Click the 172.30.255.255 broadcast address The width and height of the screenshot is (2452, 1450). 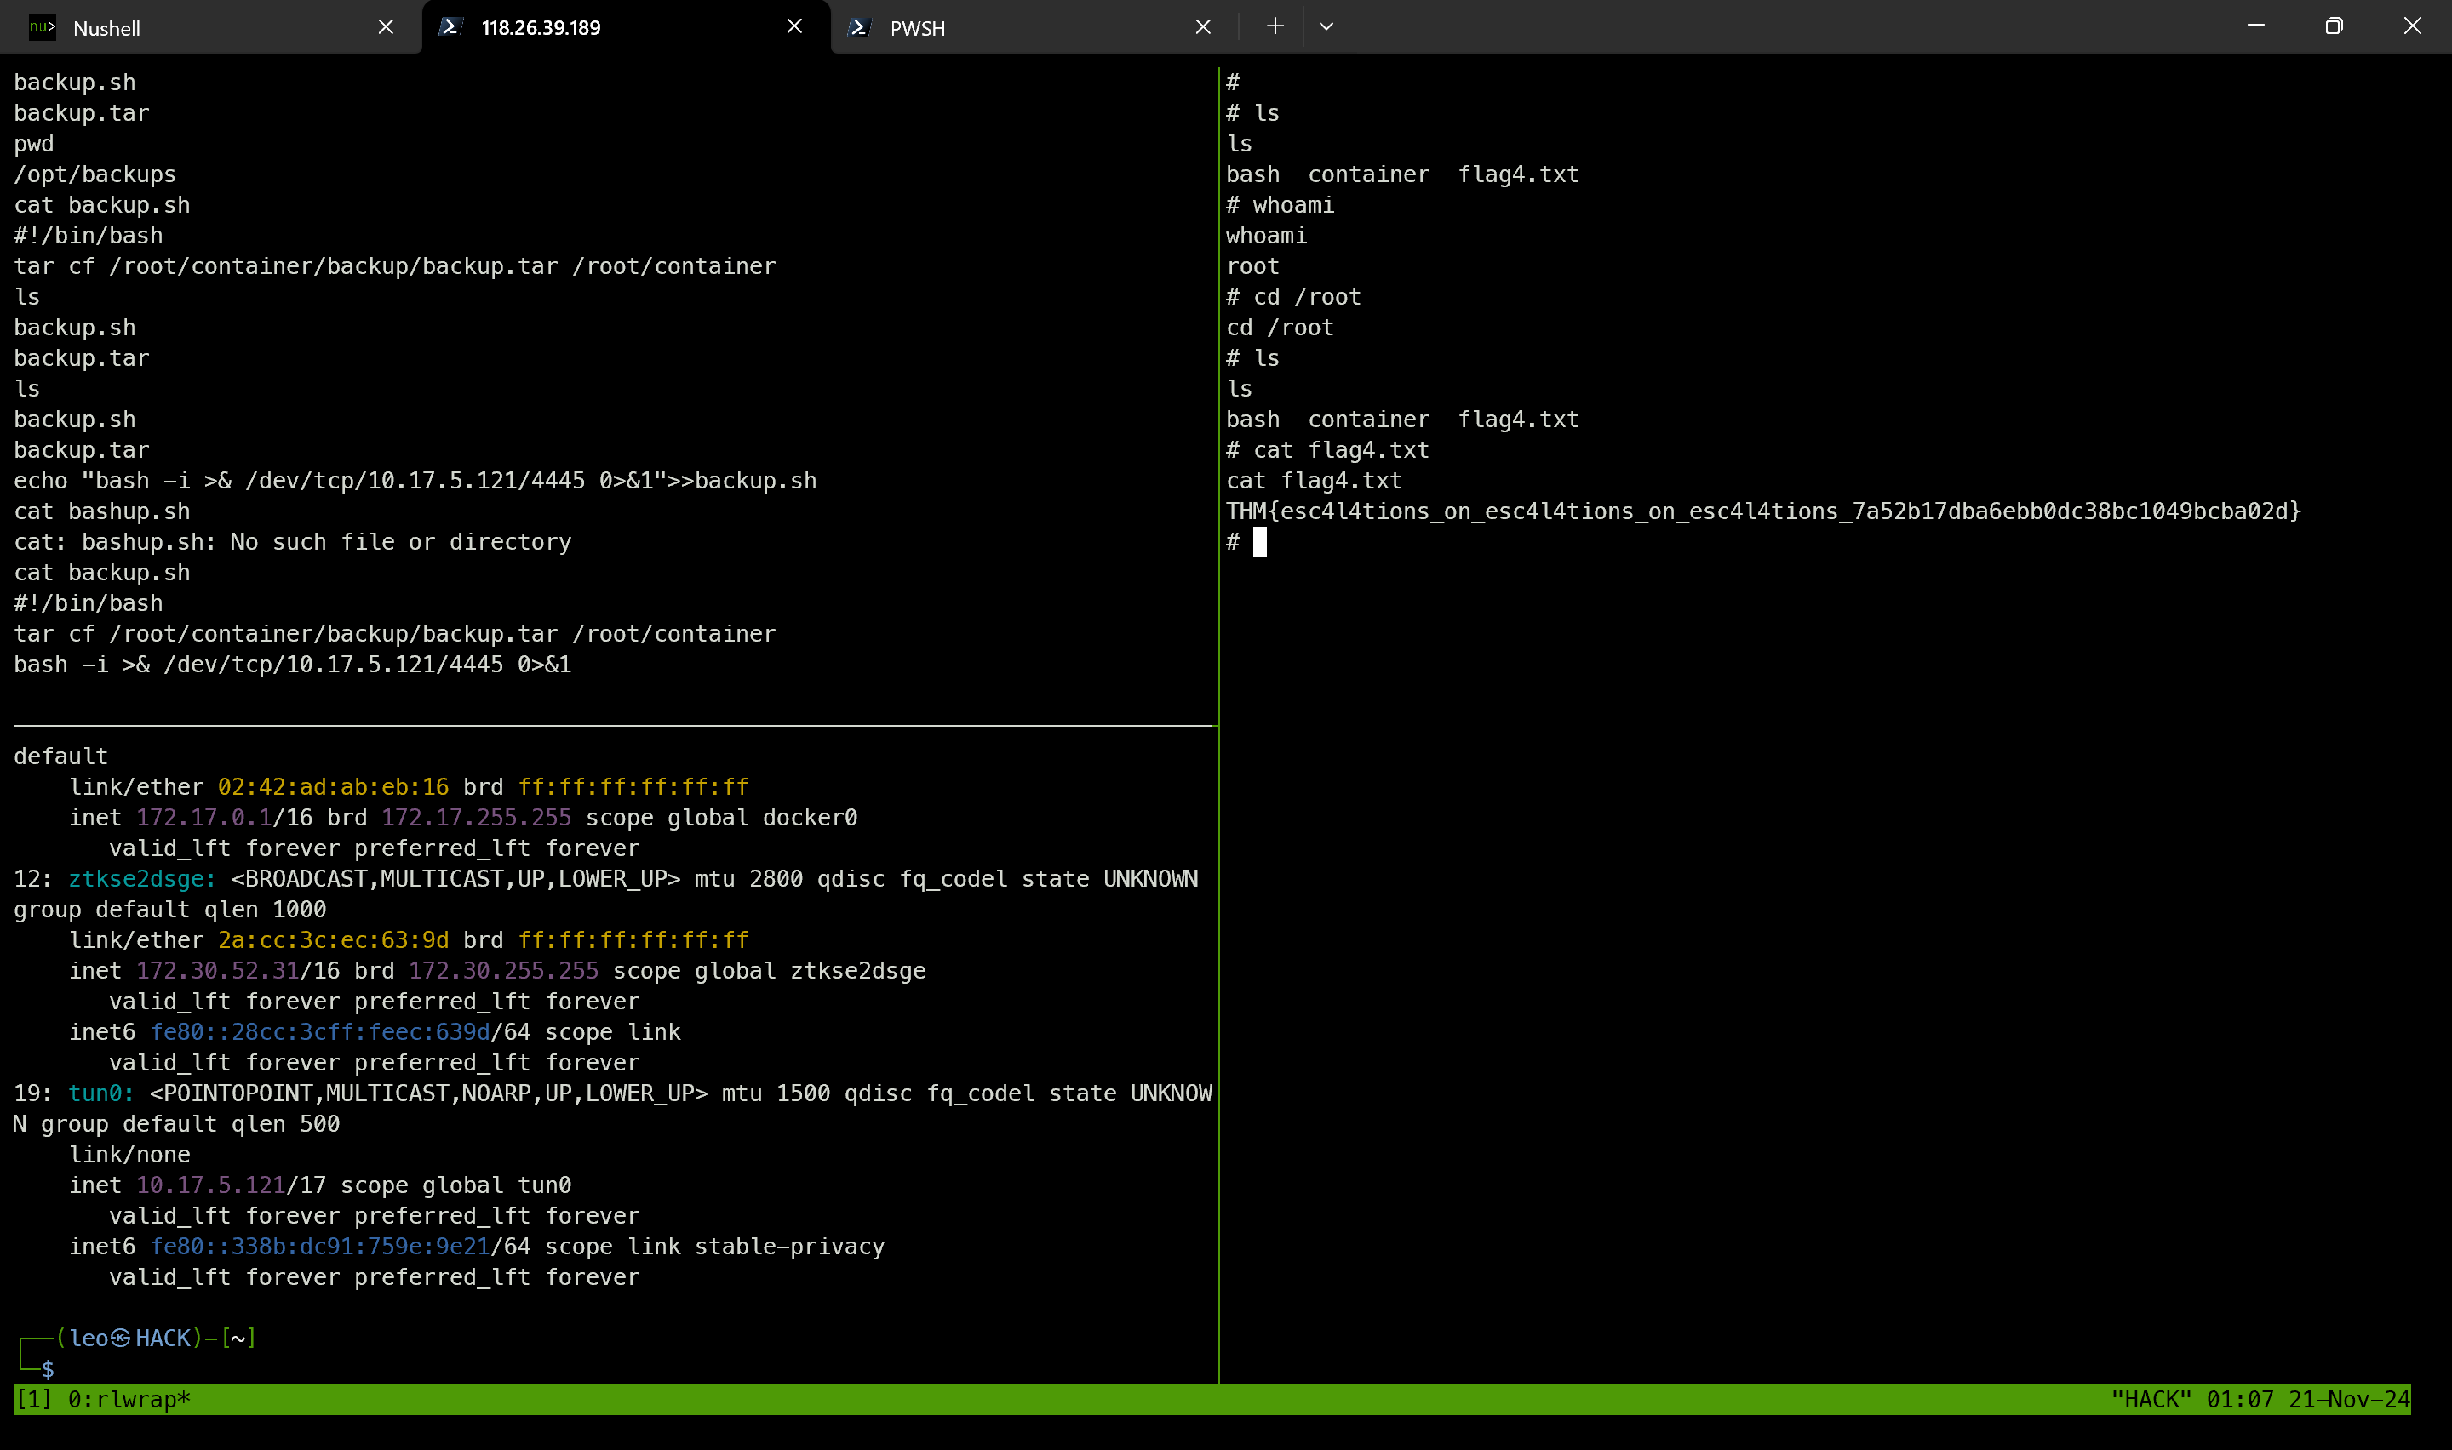tap(503, 971)
